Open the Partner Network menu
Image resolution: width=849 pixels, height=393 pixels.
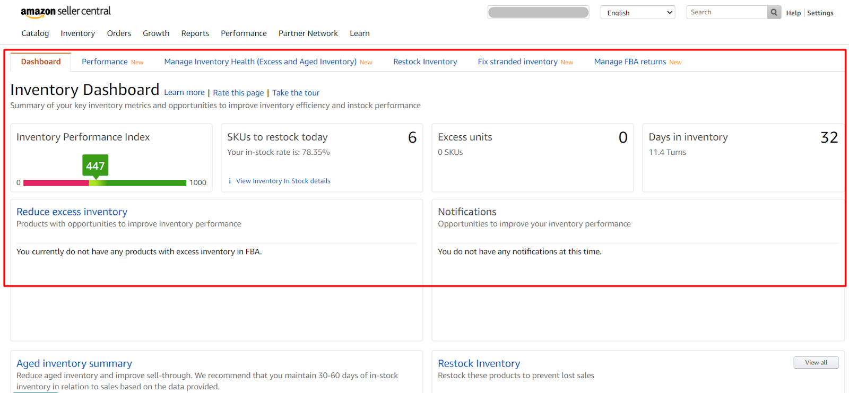(x=308, y=33)
